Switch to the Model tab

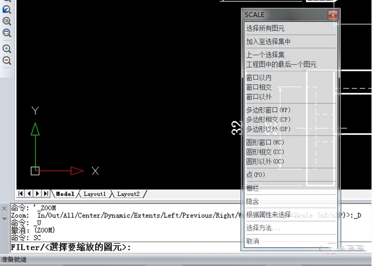[x=65, y=194]
